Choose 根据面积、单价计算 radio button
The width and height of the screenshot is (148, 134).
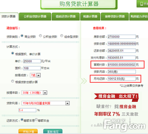click(13, 53)
